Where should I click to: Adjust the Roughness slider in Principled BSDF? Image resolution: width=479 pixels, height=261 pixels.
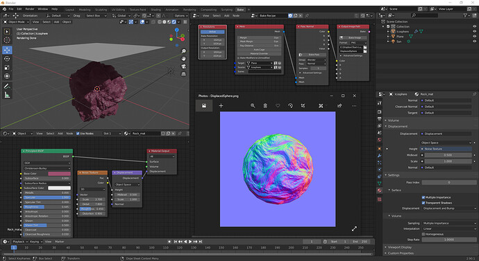pos(47,207)
